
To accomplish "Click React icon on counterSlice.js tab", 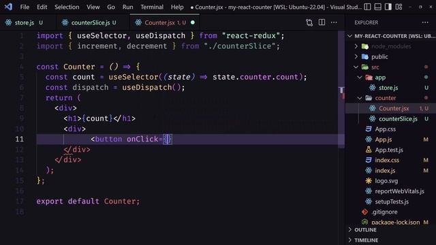I will point(65,22).
